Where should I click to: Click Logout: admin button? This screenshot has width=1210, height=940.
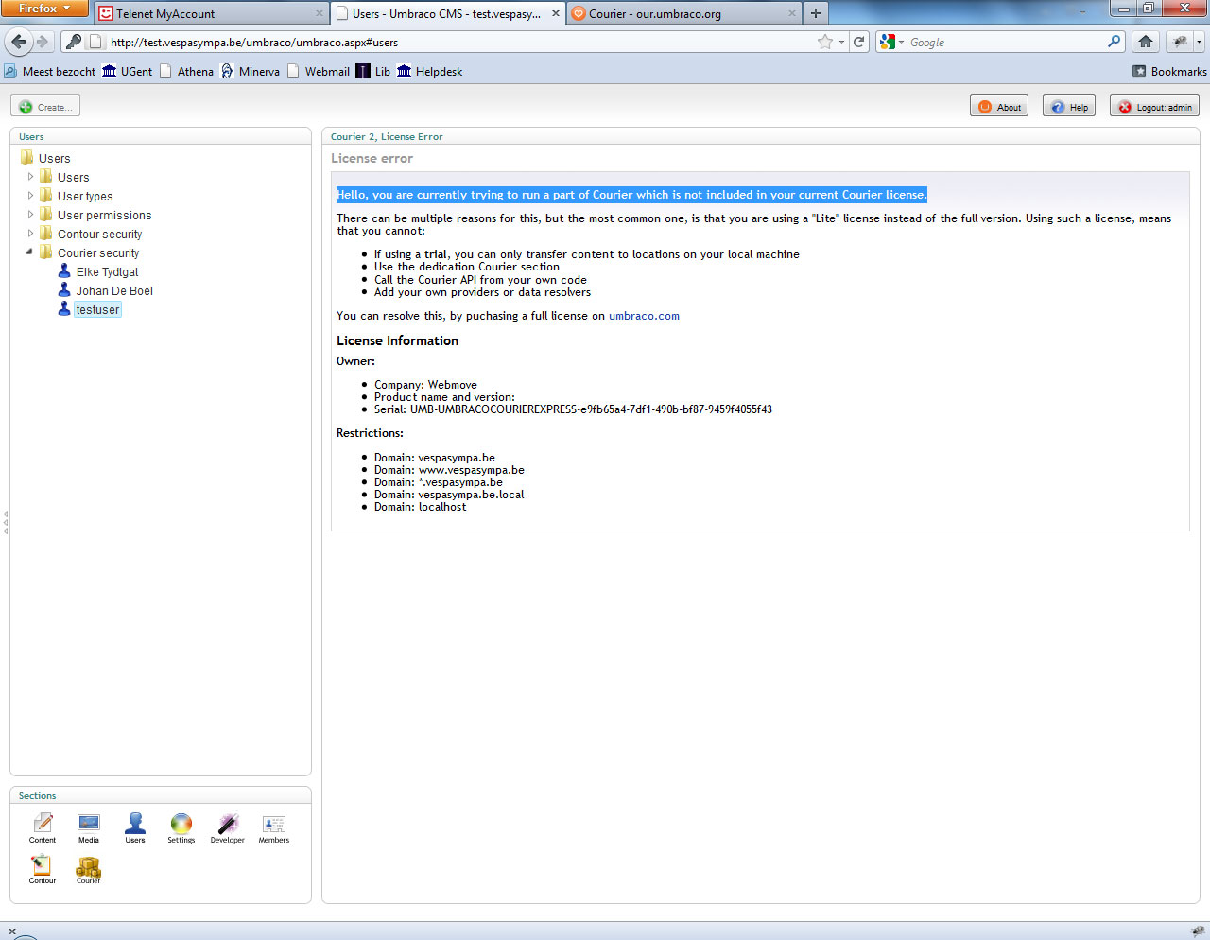1154,106
